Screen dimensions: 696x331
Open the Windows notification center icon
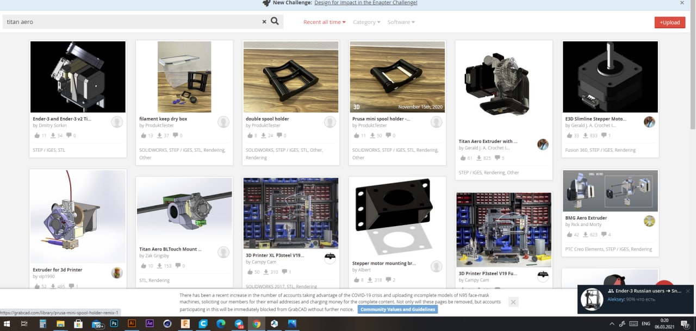click(x=685, y=323)
